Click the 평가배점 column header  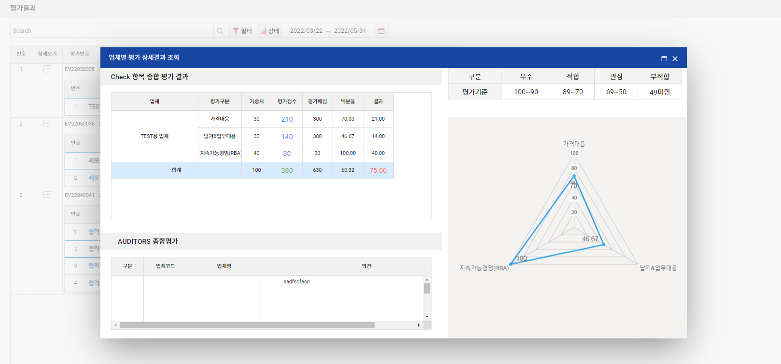point(318,101)
